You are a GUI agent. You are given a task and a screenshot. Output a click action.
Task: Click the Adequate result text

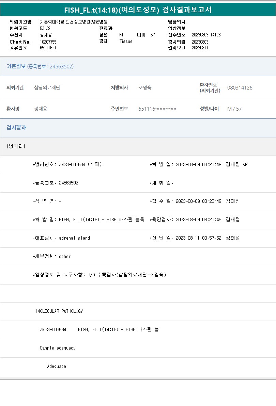pos(57,366)
